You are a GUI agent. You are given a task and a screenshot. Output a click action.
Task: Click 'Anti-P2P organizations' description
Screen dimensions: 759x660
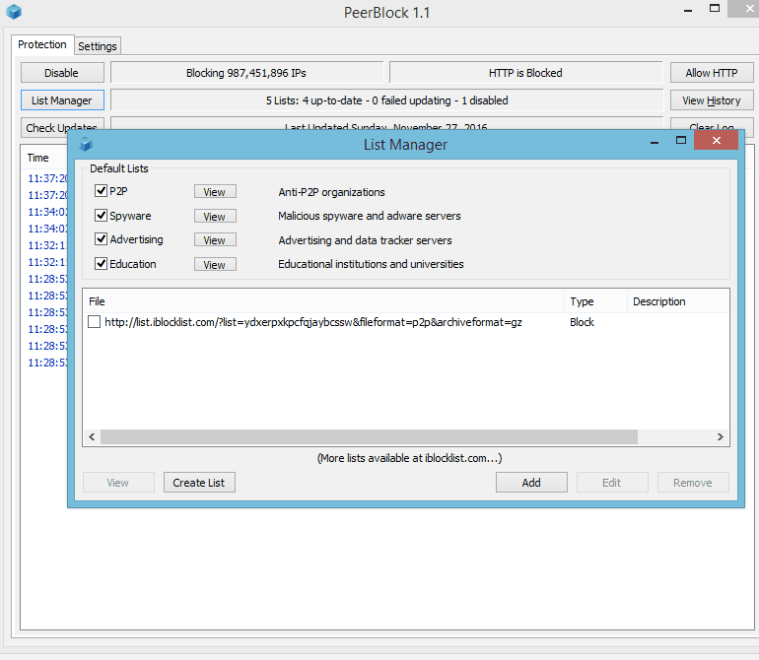click(x=331, y=192)
